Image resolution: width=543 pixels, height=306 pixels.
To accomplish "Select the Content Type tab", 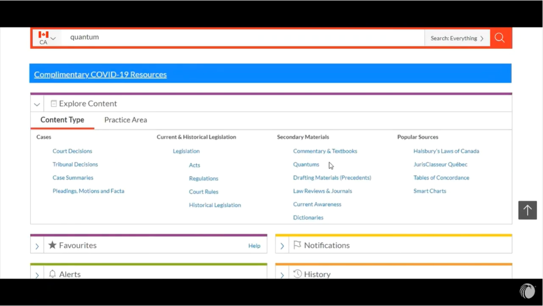I will [x=62, y=120].
